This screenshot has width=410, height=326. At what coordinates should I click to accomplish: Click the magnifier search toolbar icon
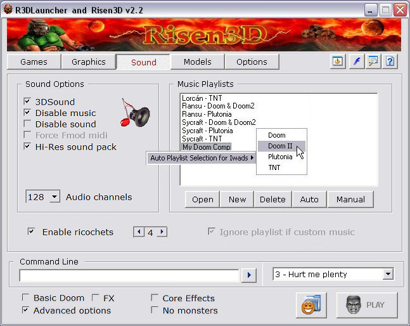(373, 62)
